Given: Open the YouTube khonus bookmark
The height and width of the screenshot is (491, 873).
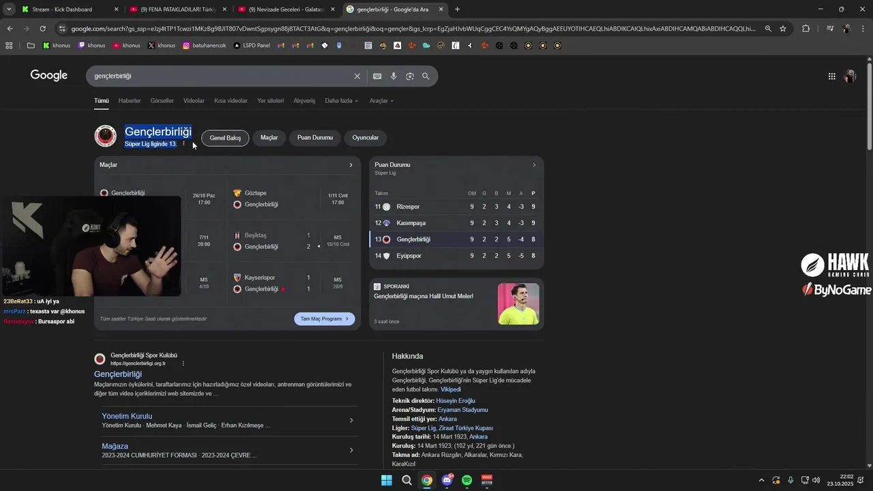Looking at the screenshot, I should click(x=126, y=46).
